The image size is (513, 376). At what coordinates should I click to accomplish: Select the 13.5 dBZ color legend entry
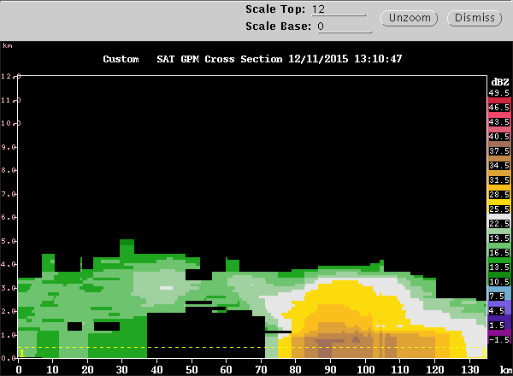click(x=499, y=267)
